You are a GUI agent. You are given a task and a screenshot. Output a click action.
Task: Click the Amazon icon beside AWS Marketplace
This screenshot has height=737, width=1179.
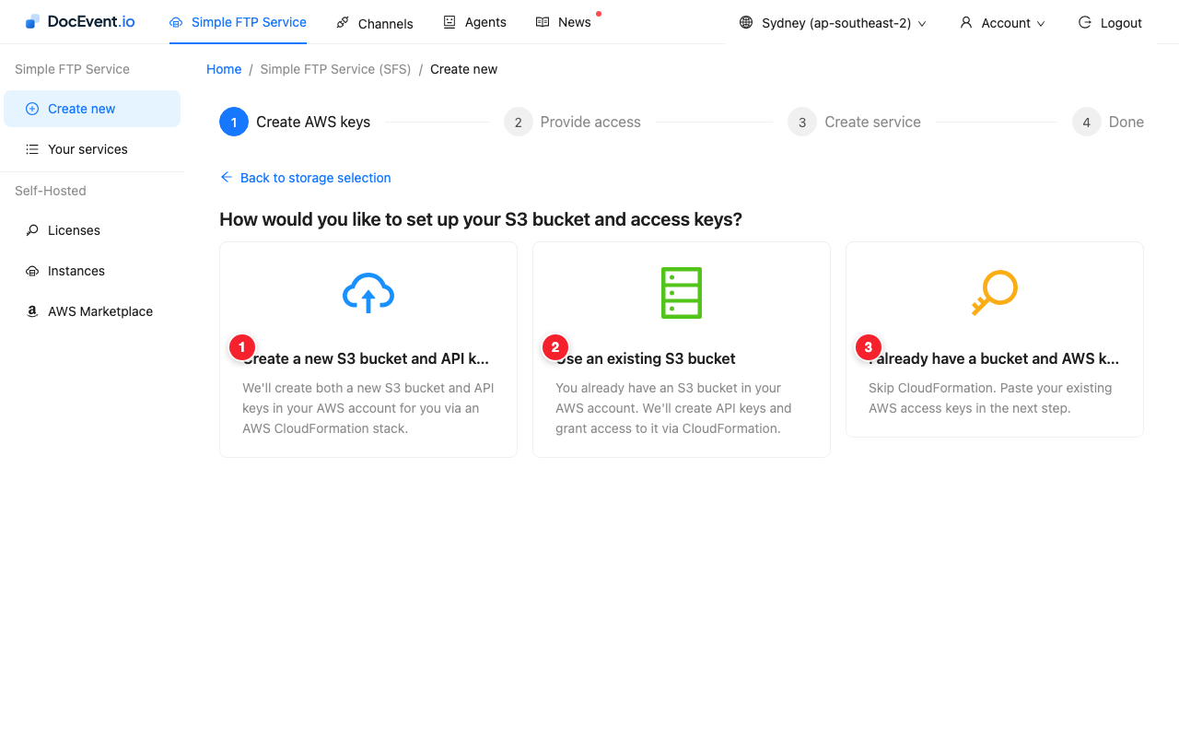tap(32, 311)
